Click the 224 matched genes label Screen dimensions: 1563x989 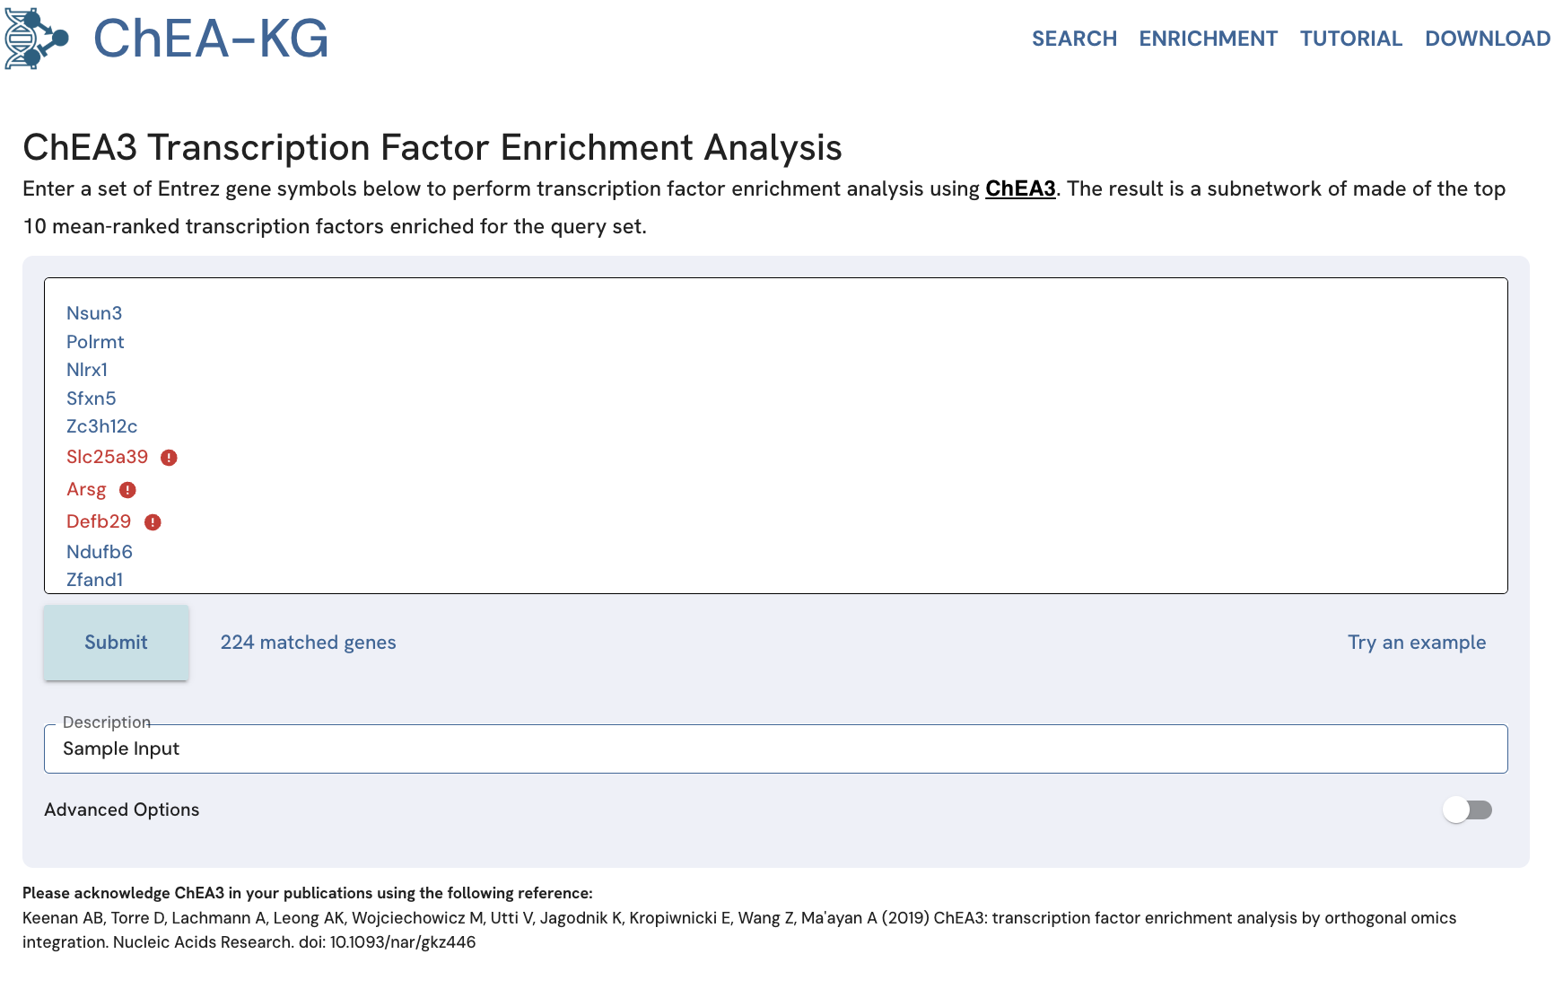tap(308, 643)
